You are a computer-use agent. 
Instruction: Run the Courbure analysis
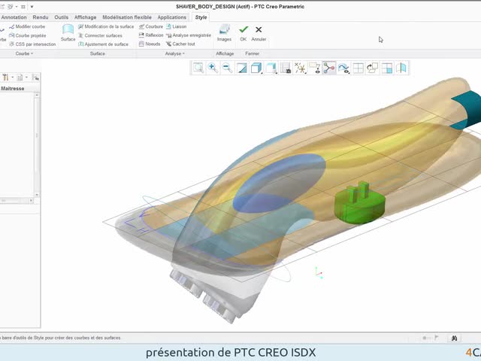tap(150, 27)
